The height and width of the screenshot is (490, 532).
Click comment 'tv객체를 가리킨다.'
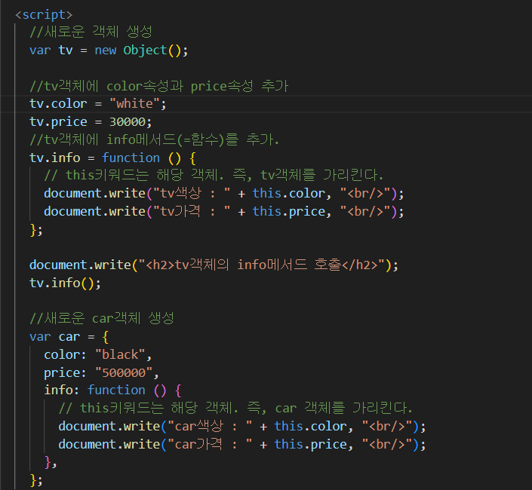321,175
